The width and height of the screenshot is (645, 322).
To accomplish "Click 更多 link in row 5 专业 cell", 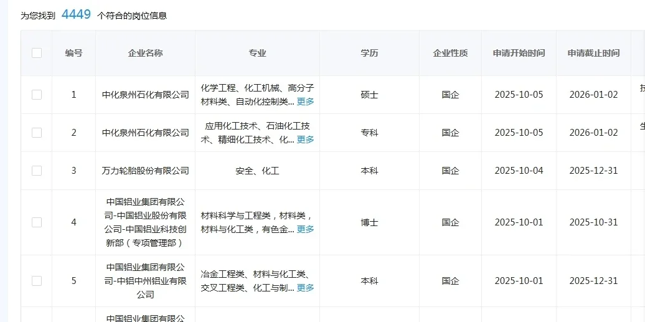I will [x=305, y=288].
